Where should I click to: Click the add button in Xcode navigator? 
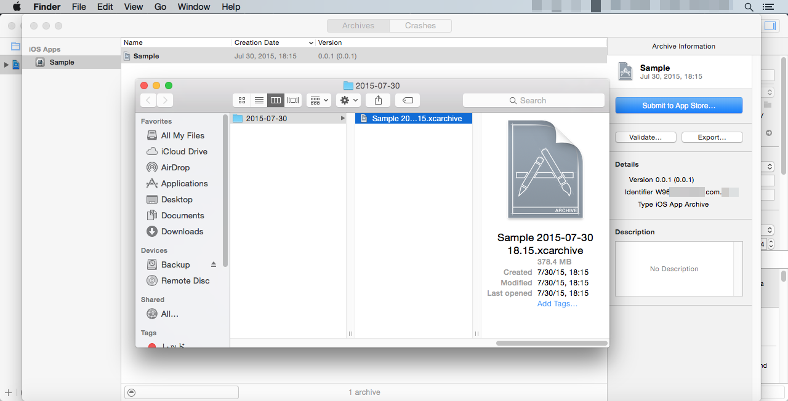point(8,392)
